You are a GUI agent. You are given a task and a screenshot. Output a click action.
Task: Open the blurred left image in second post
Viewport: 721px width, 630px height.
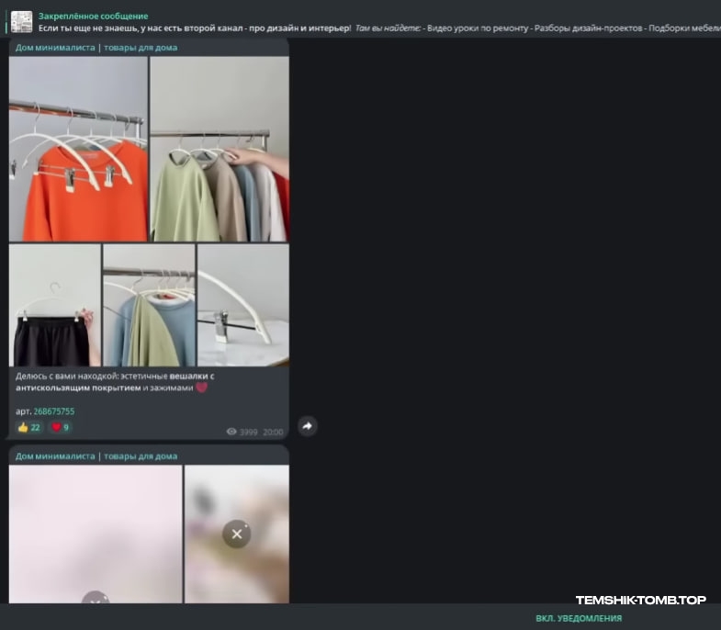click(x=96, y=534)
